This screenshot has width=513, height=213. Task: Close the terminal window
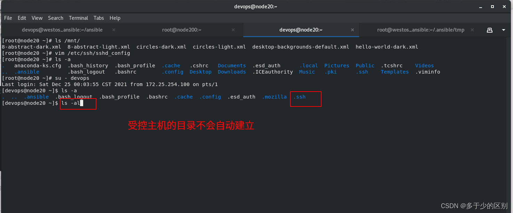coord(504,7)
